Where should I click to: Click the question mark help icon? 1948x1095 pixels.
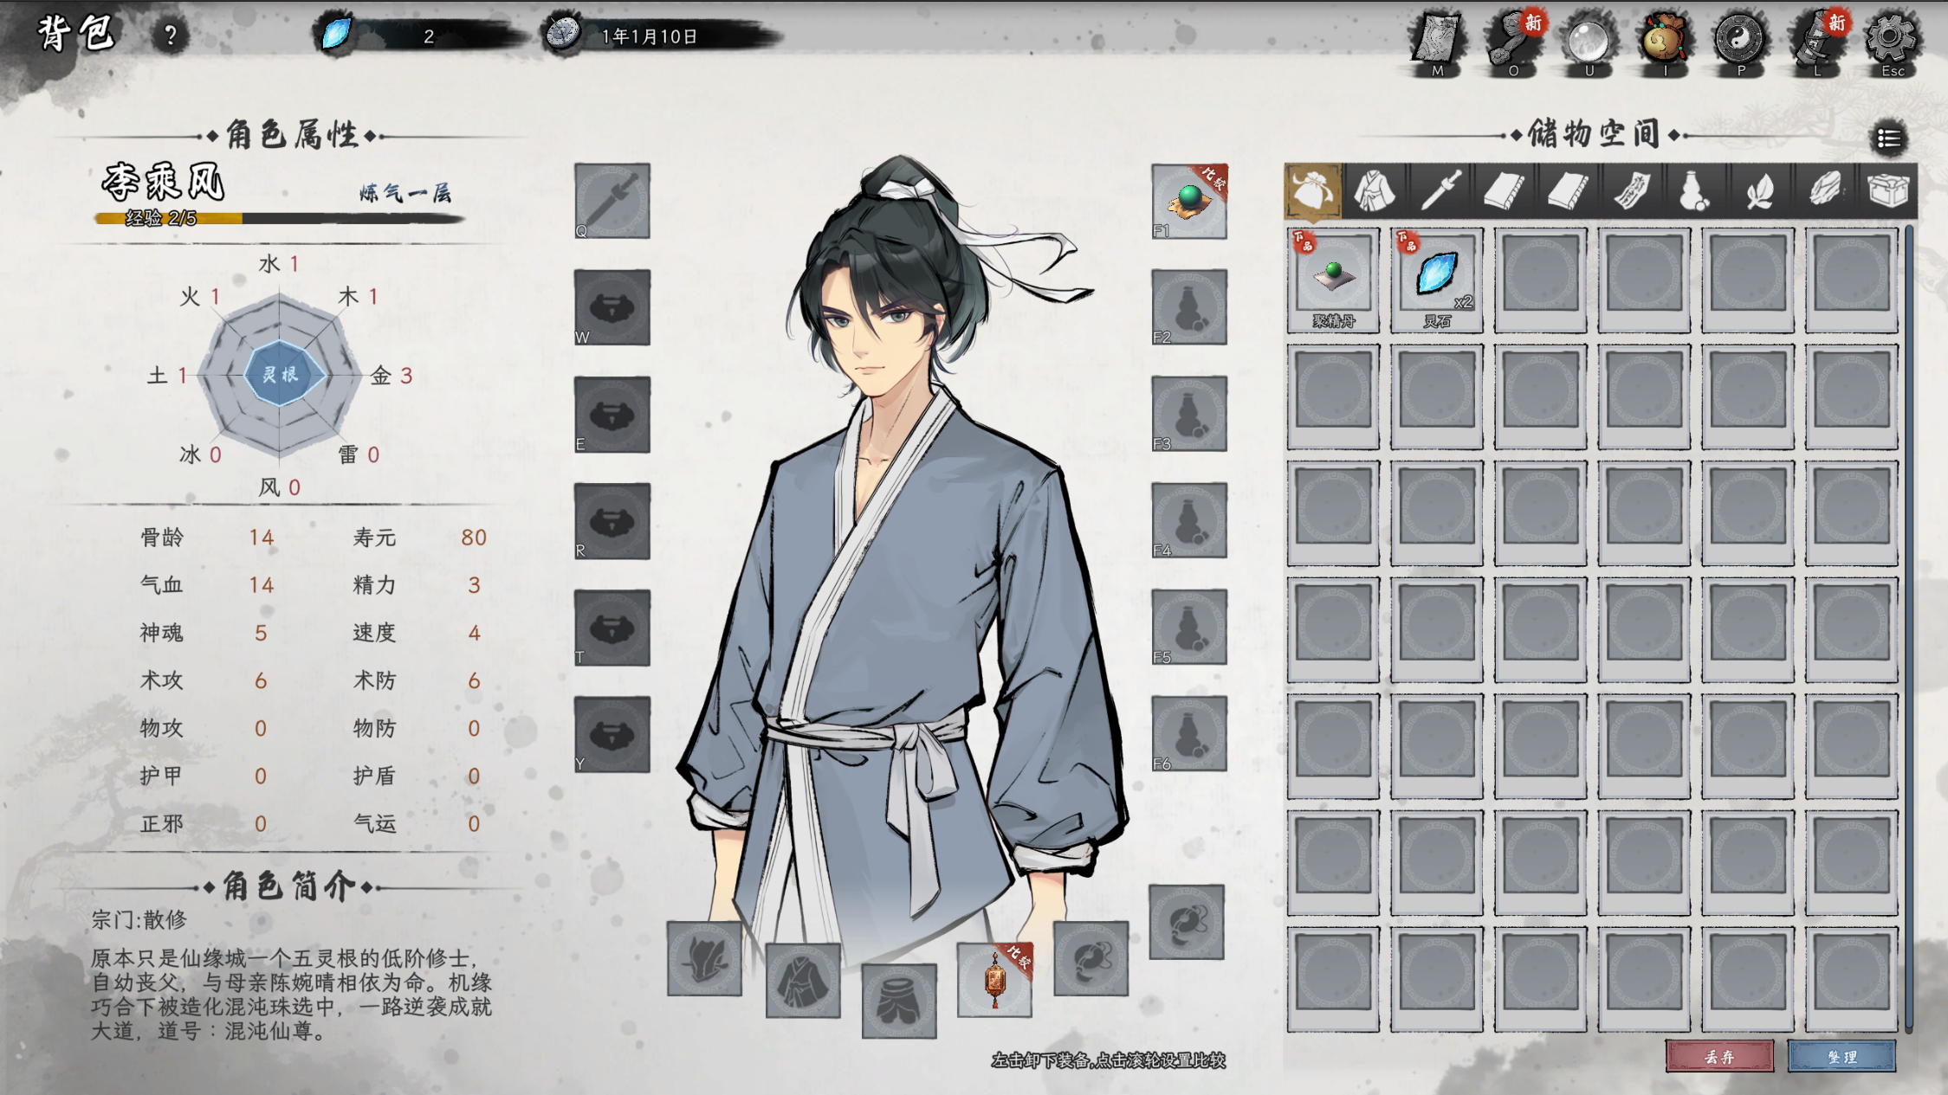tap(171, 35)
